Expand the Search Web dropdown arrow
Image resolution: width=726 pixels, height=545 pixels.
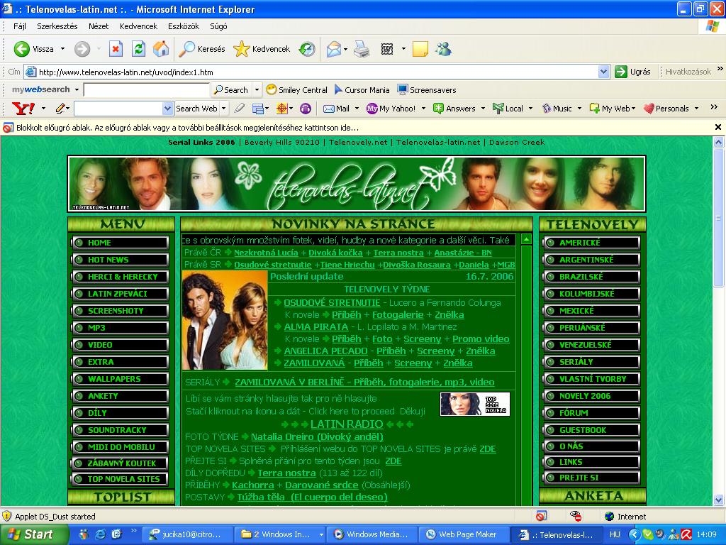point(223,109)
